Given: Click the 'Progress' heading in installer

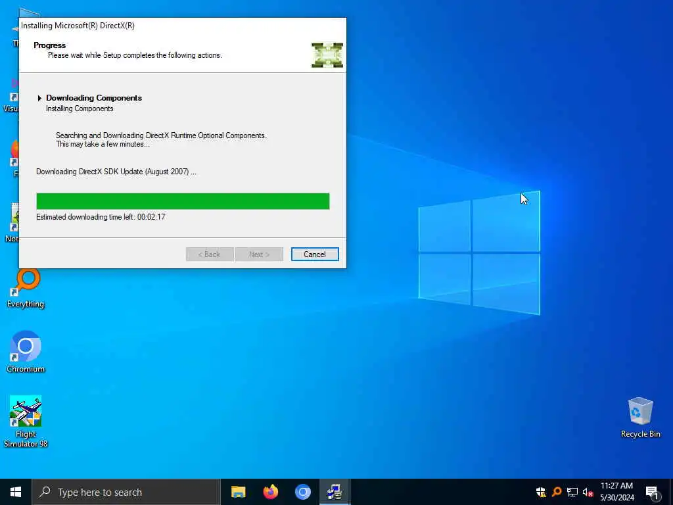Looking at the screenshot, I should point(50,45).
